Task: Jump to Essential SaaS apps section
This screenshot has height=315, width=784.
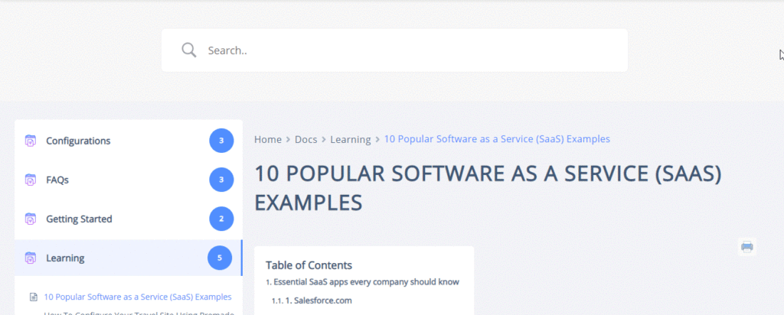Action: click(x=366, y=281)
